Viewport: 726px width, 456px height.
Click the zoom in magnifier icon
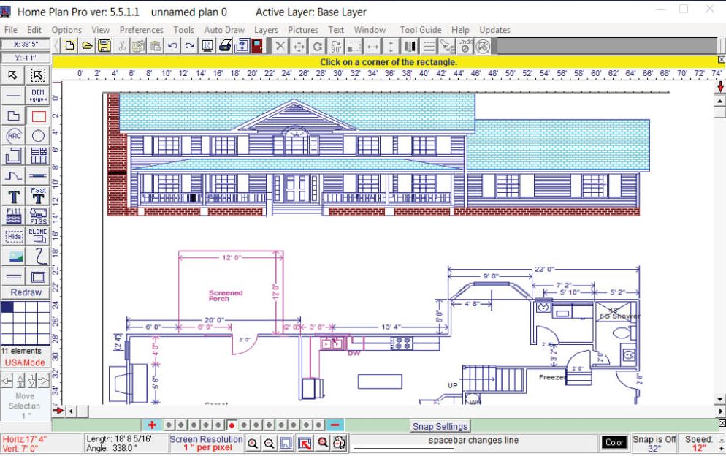pyautogui.click(x=252, y=444)
